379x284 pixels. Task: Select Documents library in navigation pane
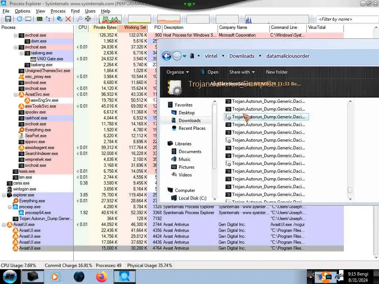coord(190,151)
